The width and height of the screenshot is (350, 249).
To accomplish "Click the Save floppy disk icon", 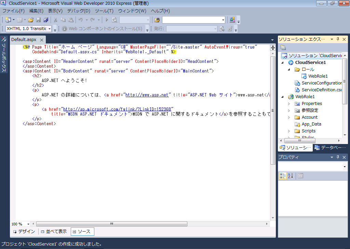I will click(x=38, y=20).
